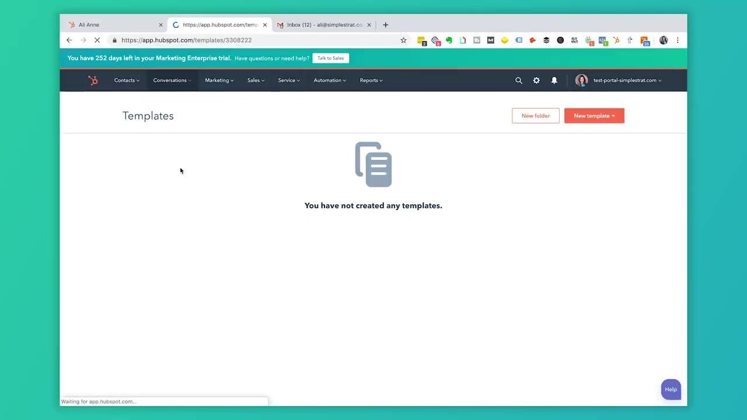Open Chrome profile avatar in toolbar
The width and height of the screenshot is (747, 420).
(x=664, y=40)
